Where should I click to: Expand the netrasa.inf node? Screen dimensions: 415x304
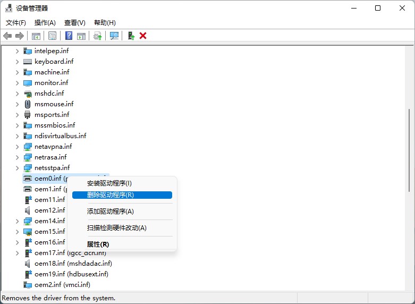tap(17, 157)
